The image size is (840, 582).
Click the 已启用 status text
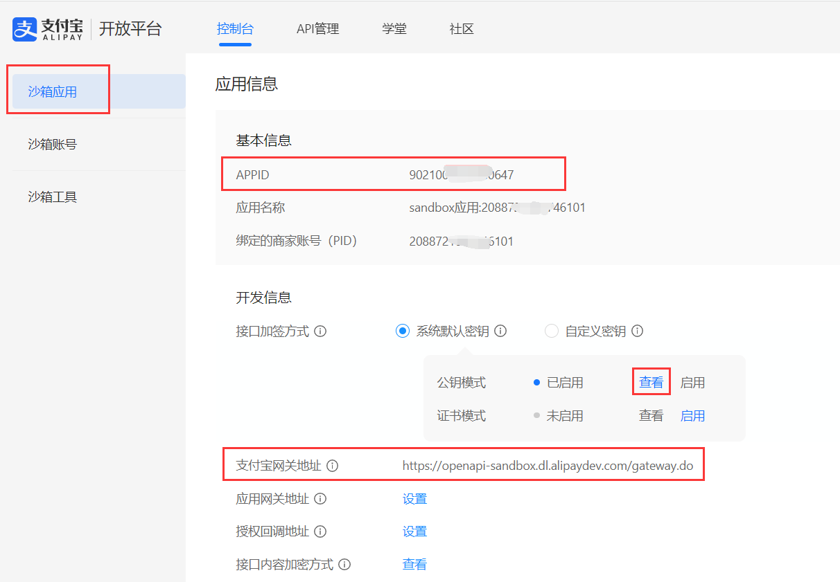click(x=565, y=383)
